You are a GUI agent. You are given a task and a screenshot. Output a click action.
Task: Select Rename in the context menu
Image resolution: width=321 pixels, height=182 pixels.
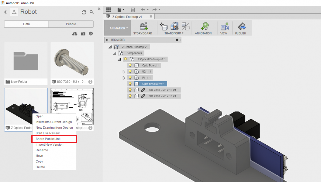pos(42,150)
